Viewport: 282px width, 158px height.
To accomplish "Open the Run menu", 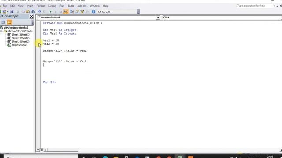I will point(62,6).
